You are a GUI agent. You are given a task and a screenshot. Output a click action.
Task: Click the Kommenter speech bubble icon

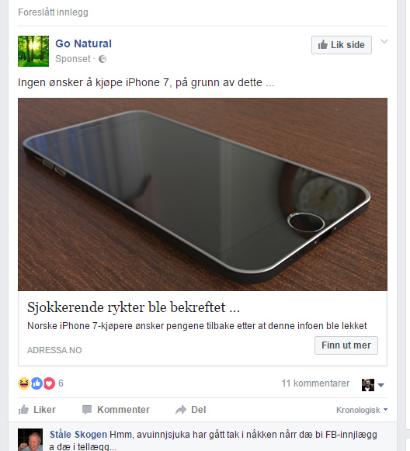87,410
